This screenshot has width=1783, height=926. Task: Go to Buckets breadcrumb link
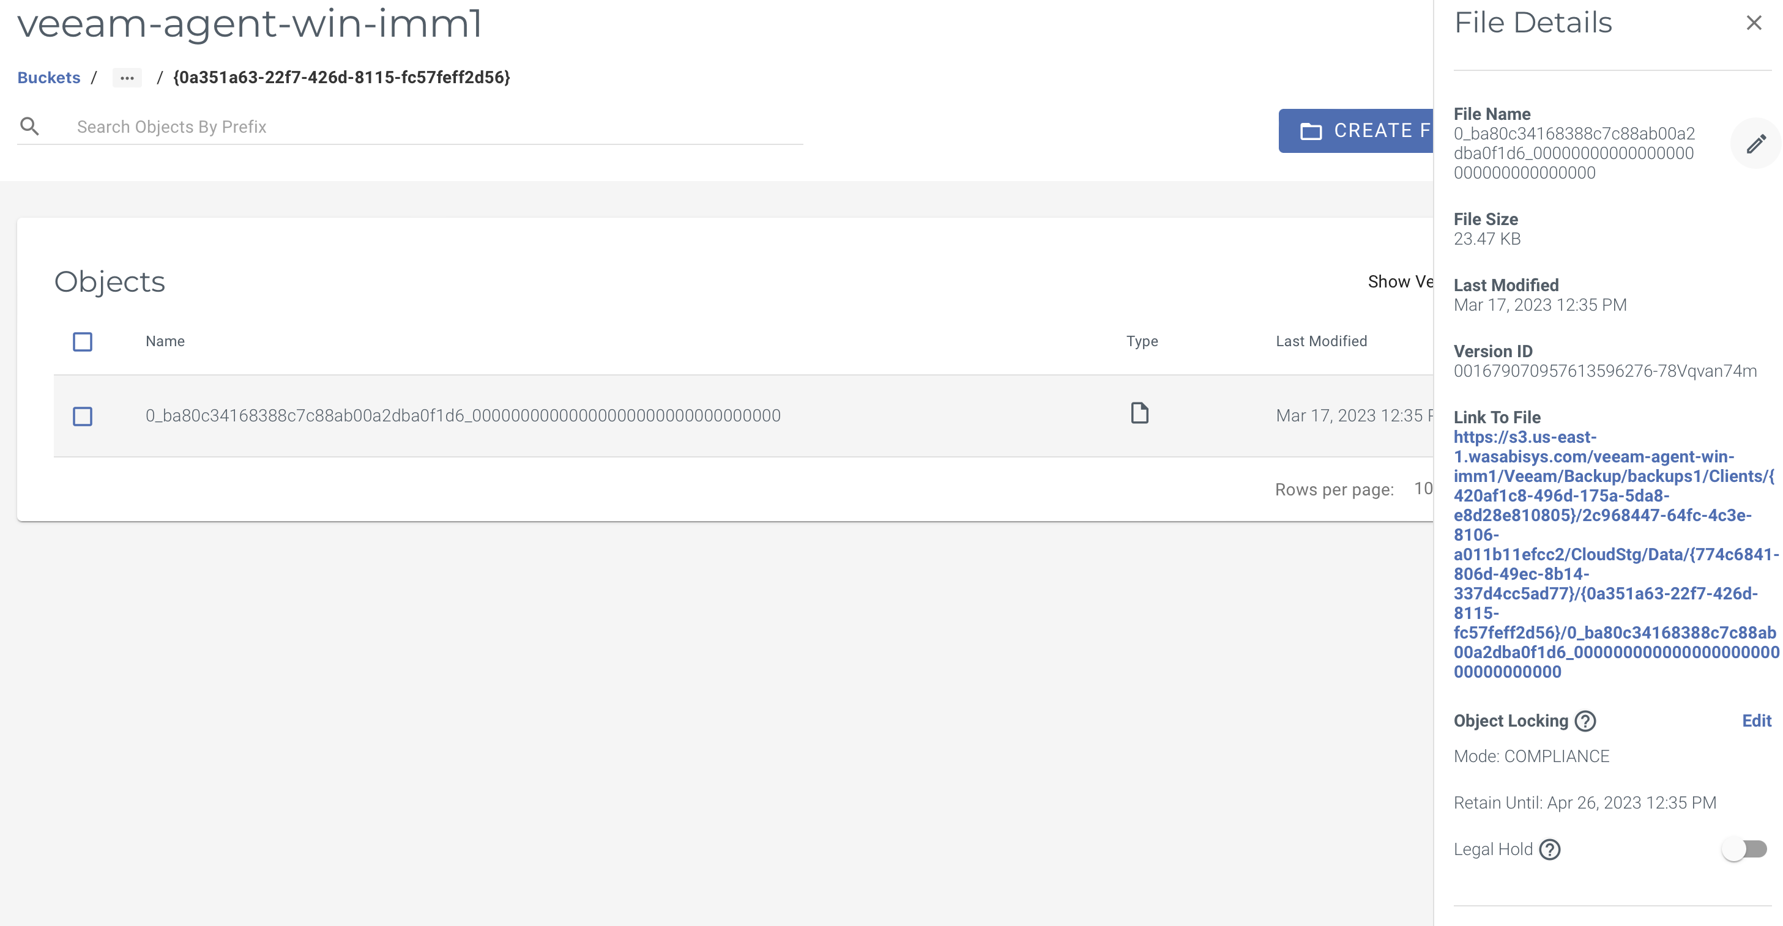tap(48, 78)
